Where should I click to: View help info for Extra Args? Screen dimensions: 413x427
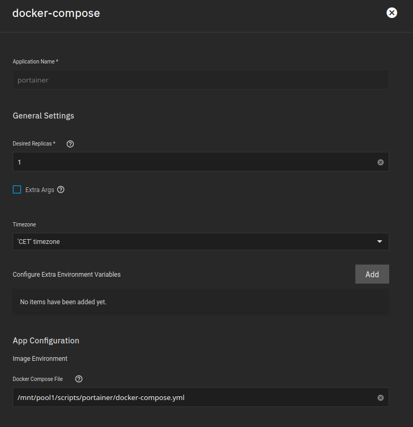click(60, 189)
